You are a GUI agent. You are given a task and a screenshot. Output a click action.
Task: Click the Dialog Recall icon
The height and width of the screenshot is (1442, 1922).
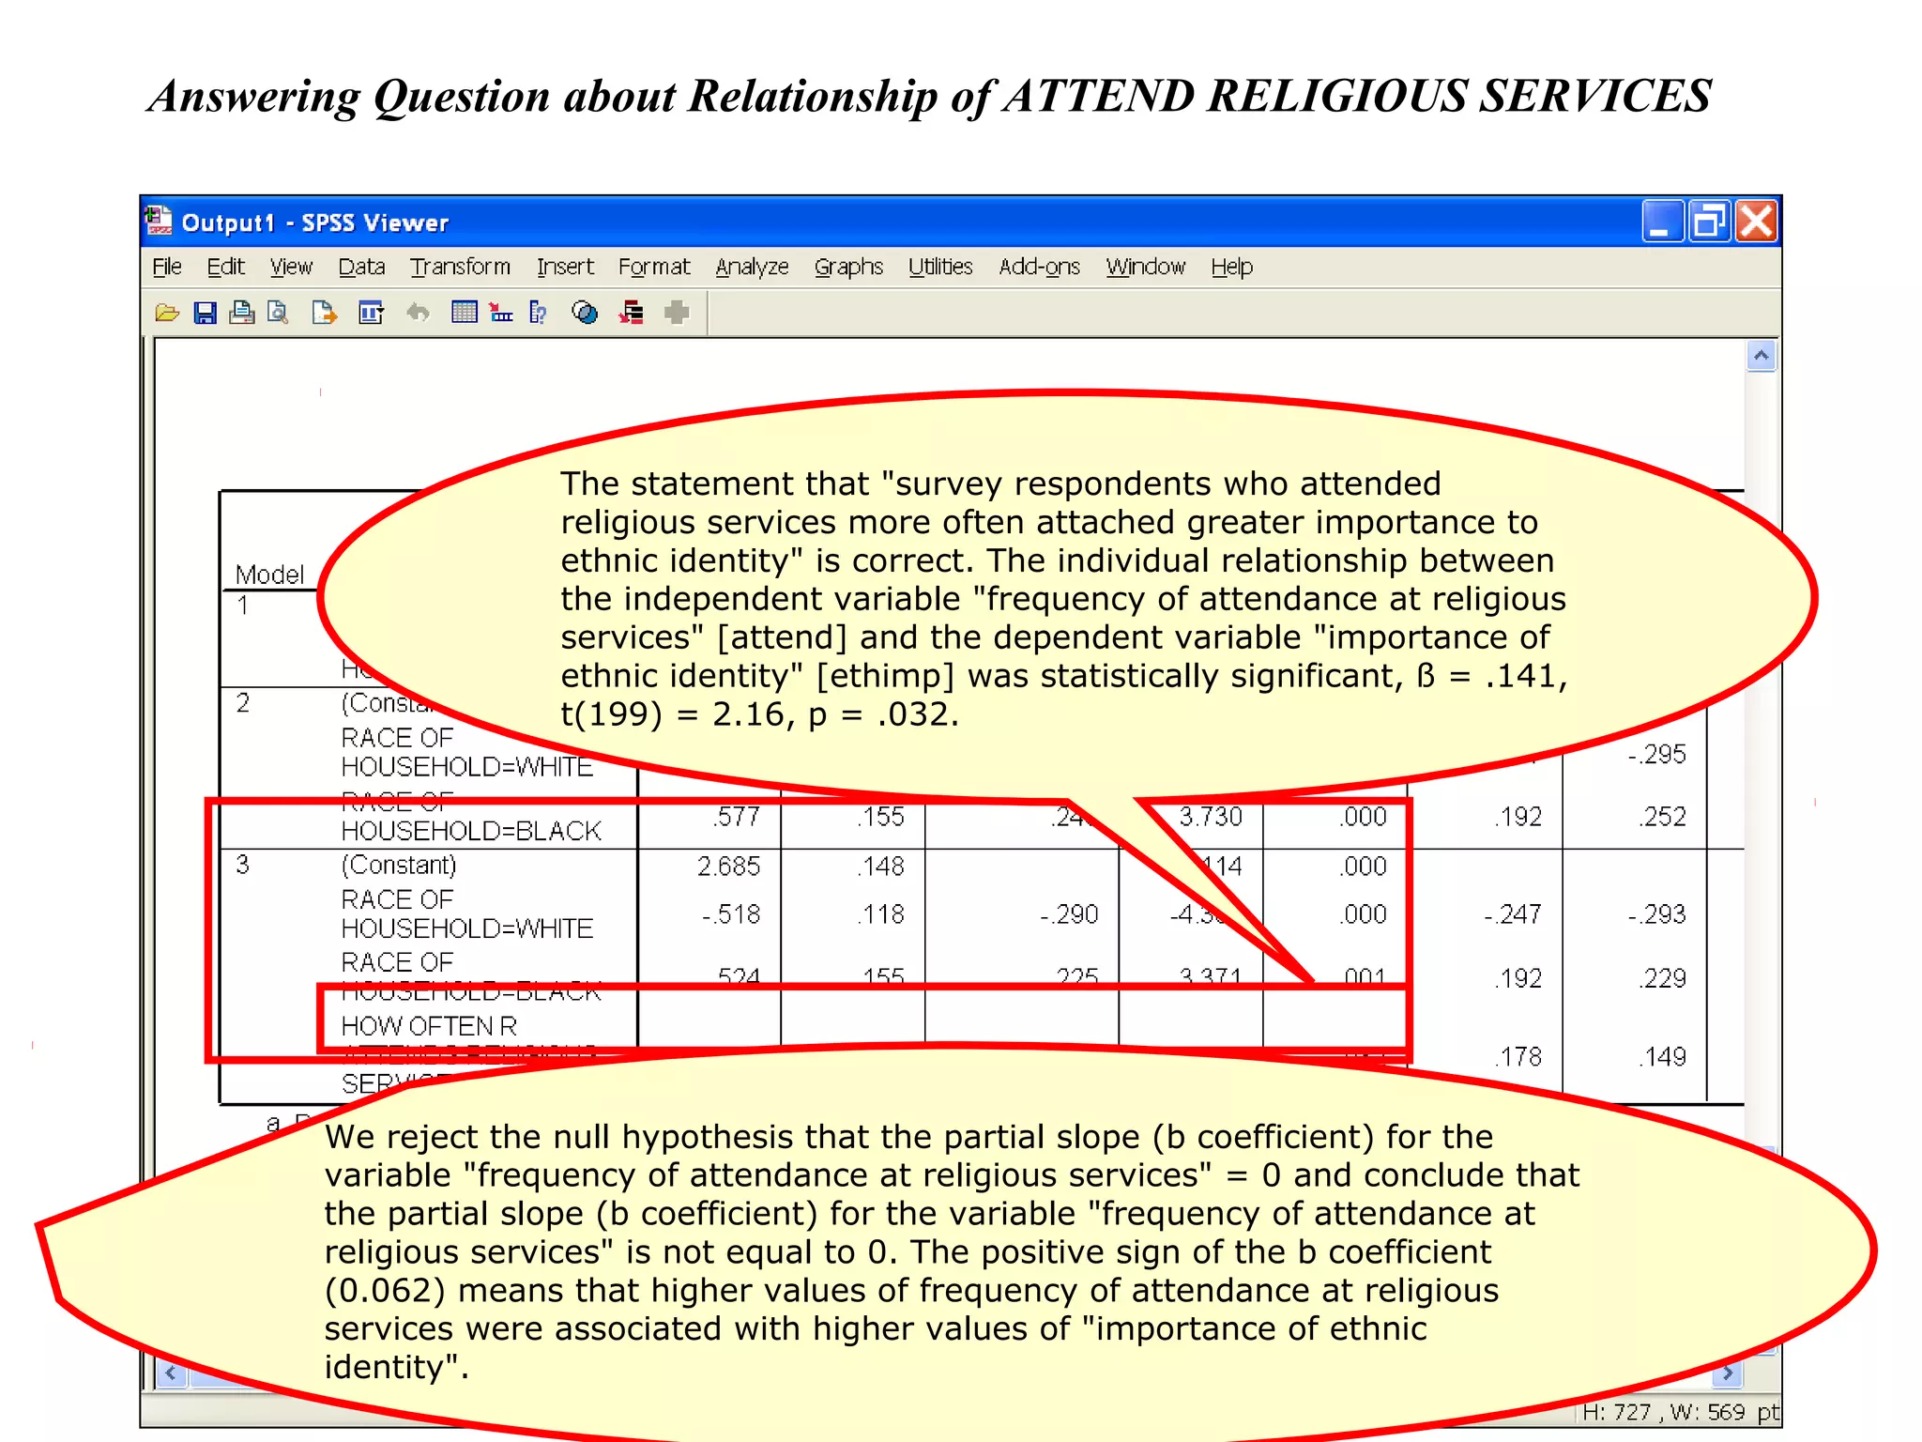click(x=371, y=313)
